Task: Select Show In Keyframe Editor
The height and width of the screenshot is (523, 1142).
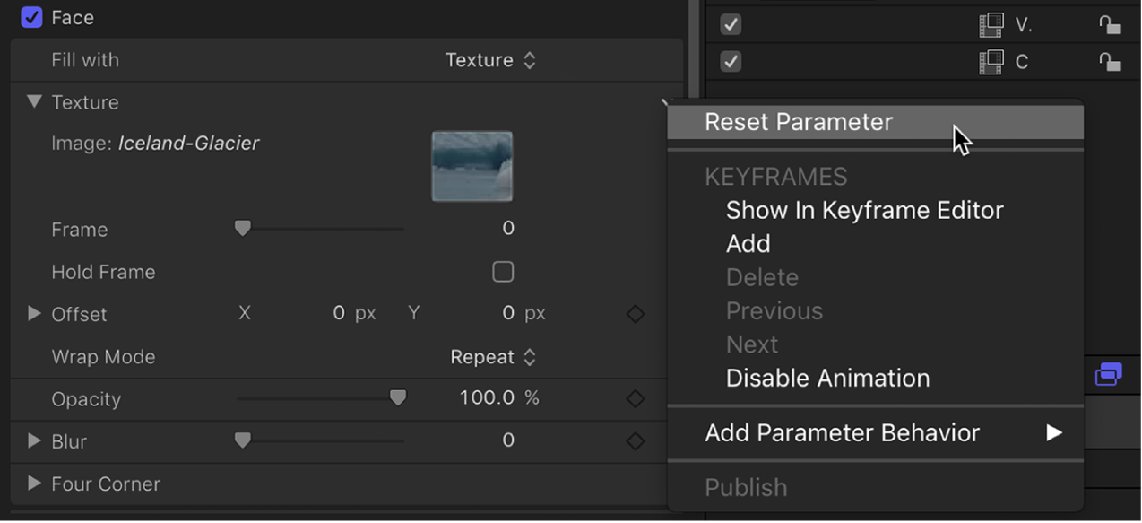Action: click(864, 210)
